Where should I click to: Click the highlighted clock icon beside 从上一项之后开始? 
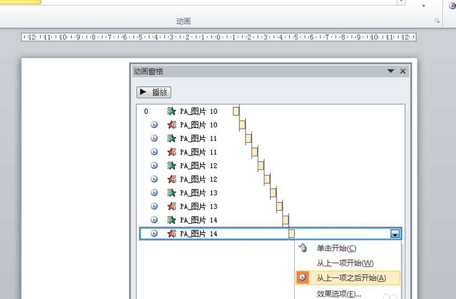303,277
